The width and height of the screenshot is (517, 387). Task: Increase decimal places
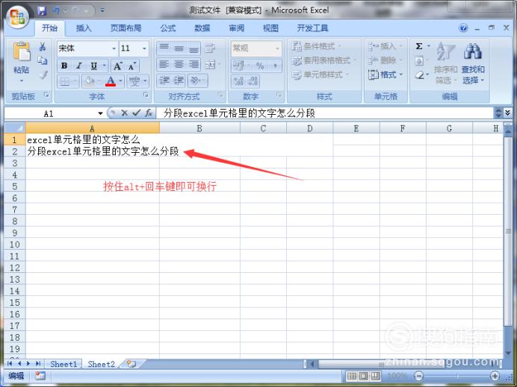click(x=239, y=81)
